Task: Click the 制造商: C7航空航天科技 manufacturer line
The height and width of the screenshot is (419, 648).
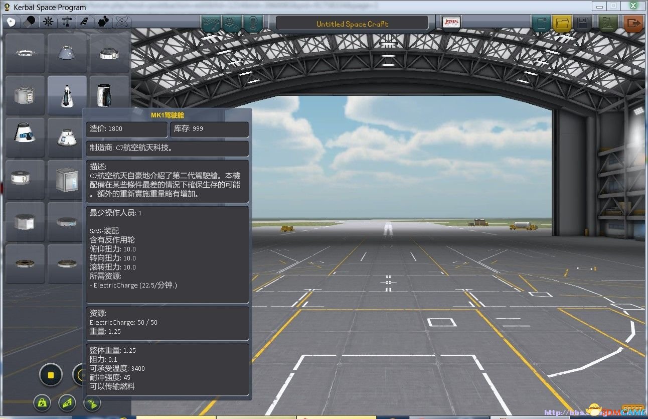Action: 167,149
